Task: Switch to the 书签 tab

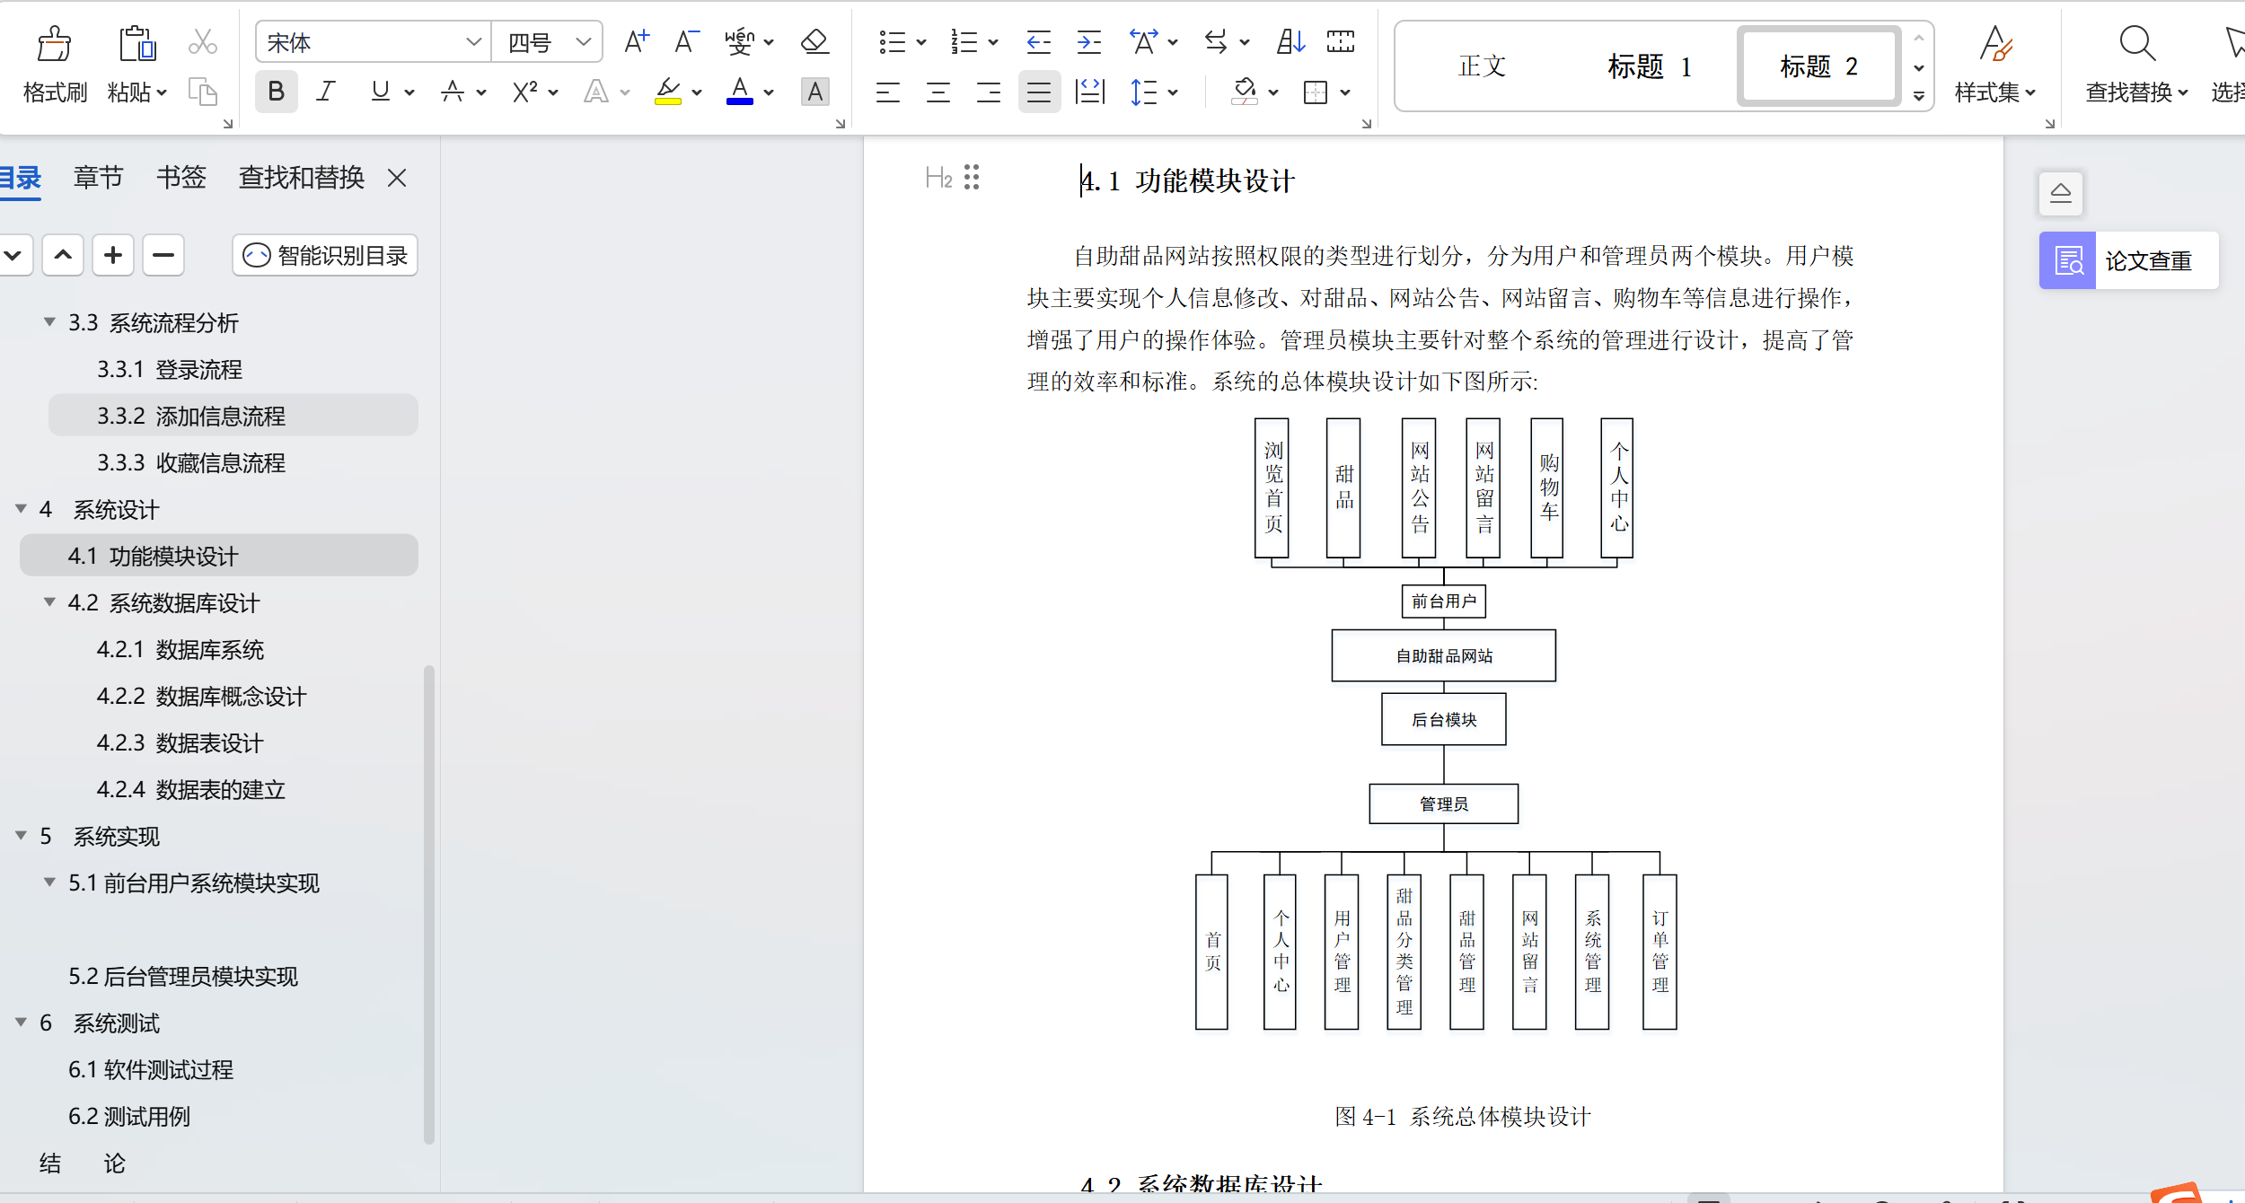Action: coord(180,177)
